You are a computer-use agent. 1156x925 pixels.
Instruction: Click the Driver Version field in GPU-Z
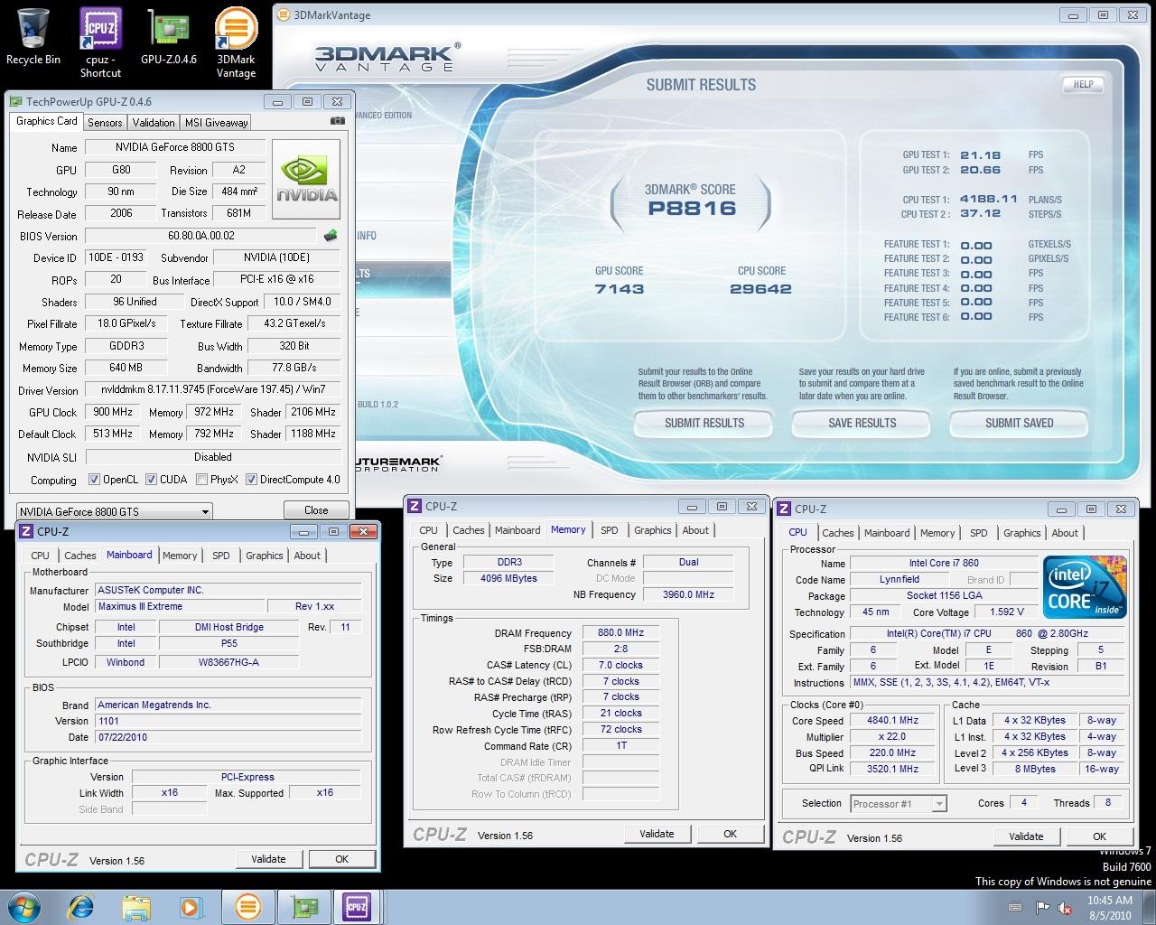point(212,389)
